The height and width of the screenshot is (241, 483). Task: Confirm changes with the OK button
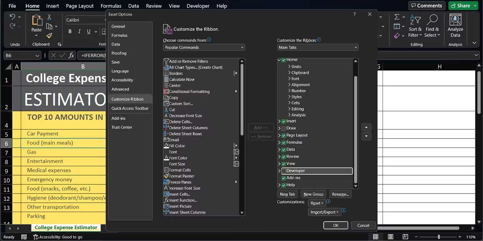336,225
